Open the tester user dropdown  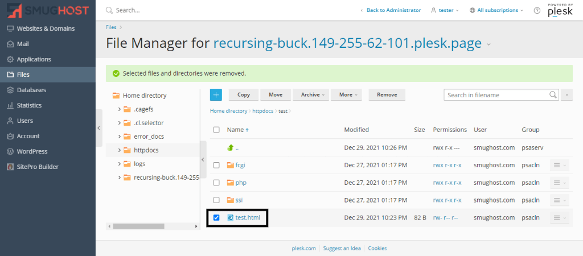(x=445, y=10)
